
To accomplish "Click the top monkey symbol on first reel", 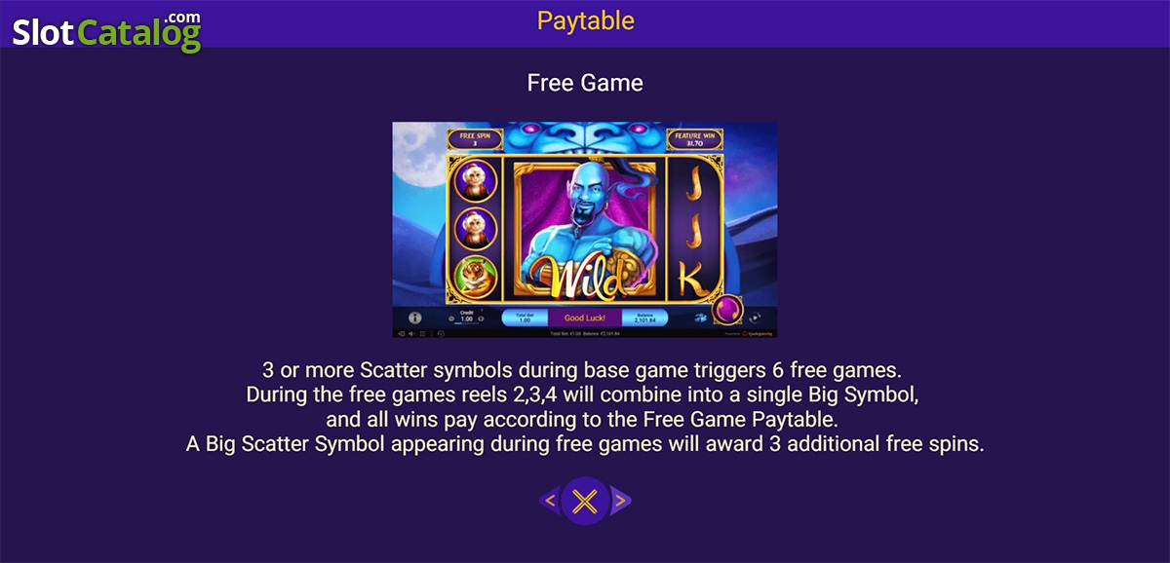I will 475,180.
